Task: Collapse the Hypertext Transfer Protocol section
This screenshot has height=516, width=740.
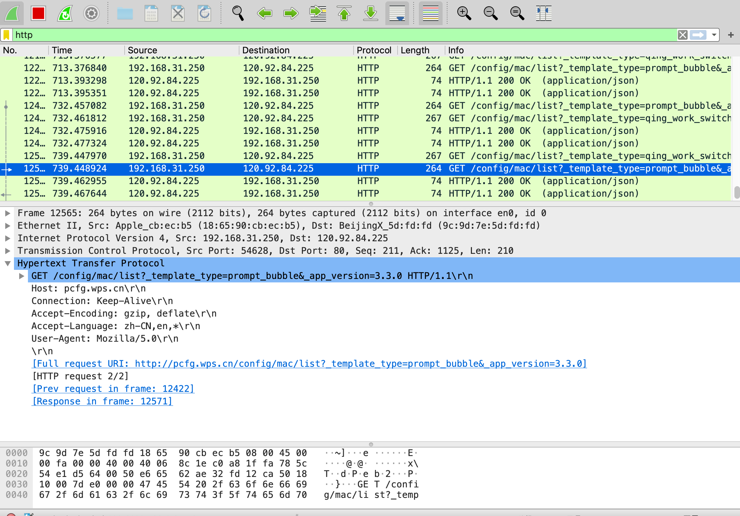Action: tap(8, 263)
